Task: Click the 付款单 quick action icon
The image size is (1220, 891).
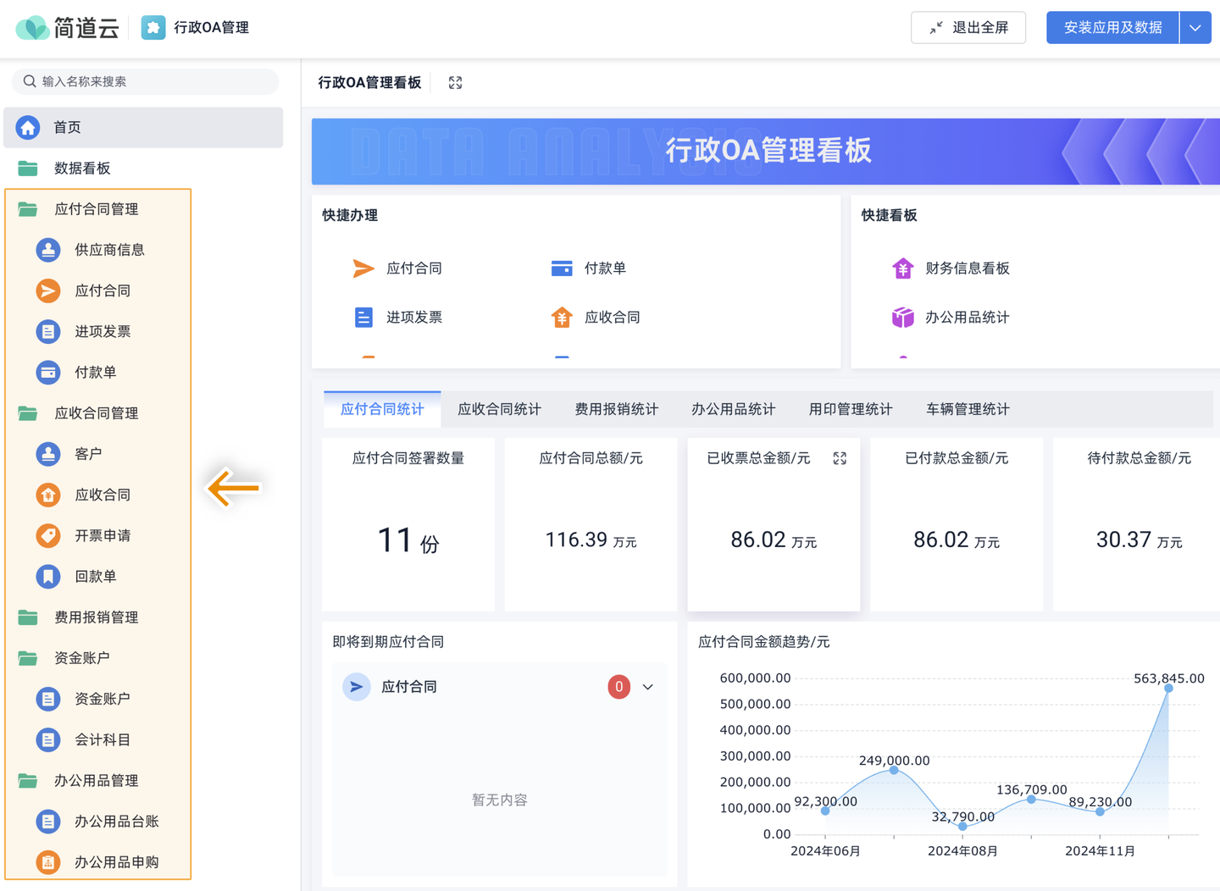Action: tap(561, 268)
